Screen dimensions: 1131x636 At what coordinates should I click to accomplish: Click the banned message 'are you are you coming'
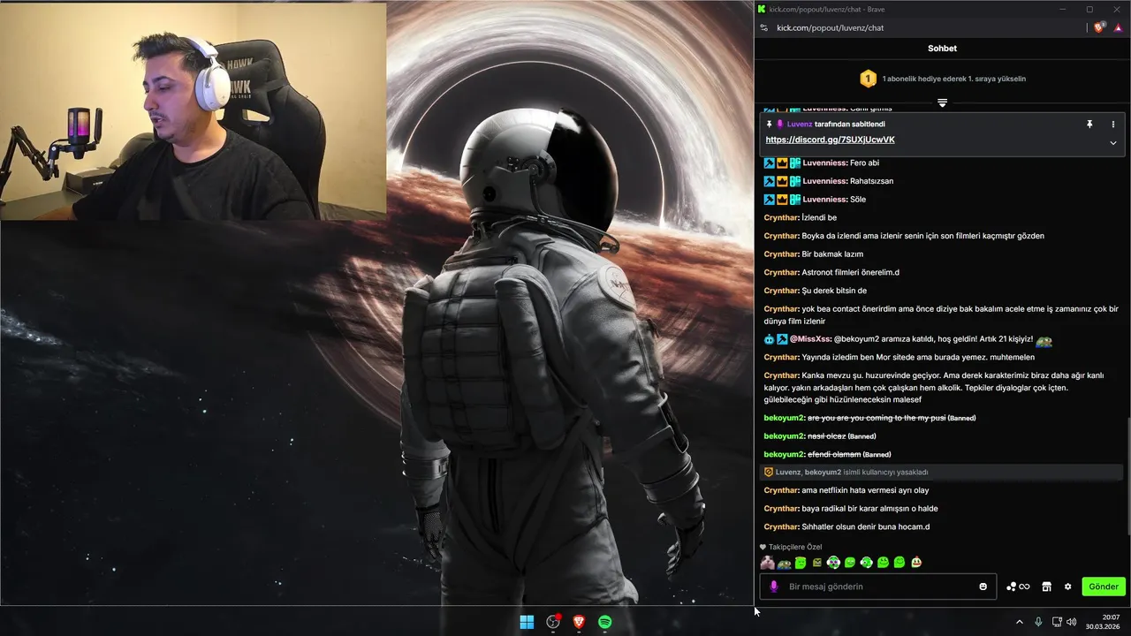pyautogui.click(x=877, y=418)
